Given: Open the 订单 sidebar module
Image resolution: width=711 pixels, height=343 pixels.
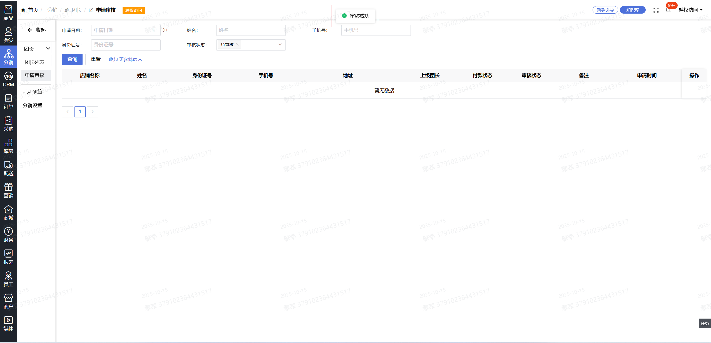Looking at the screenshot, I should (8, 102).
